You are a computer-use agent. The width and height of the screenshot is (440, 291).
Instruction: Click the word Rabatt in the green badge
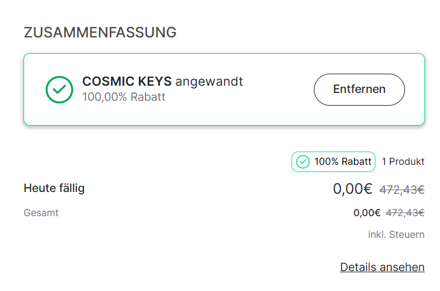tap(357, 162)
